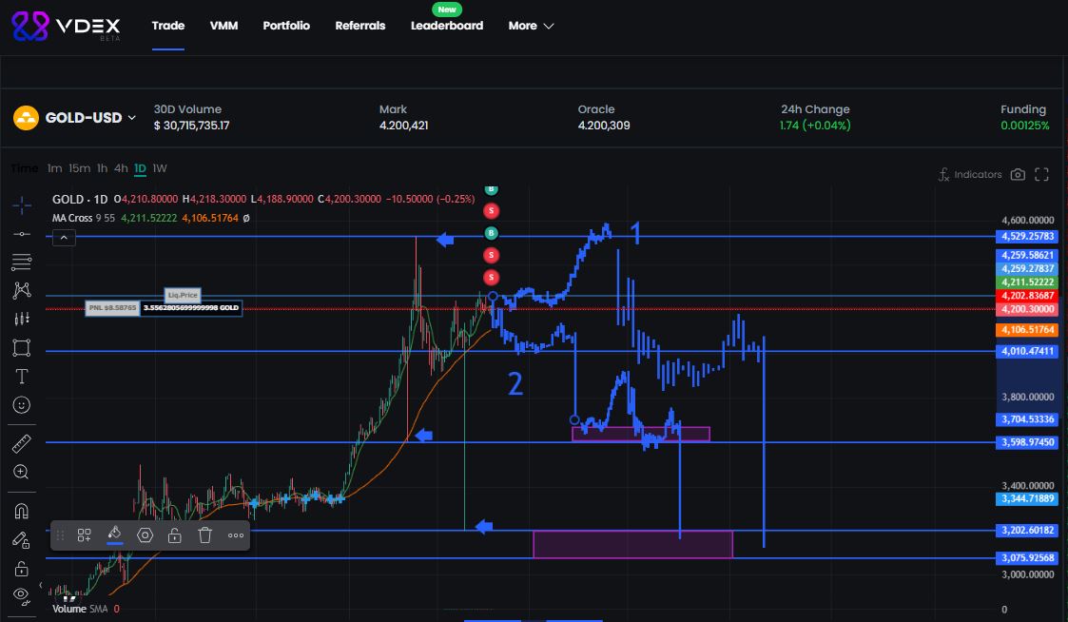The width and height of the screenshot is (1068, 622).
Task: Change line color with paint bucket
Action: pos(114,535)
